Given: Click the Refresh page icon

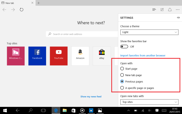Looking at the screenshot, I should click(22, 10).
